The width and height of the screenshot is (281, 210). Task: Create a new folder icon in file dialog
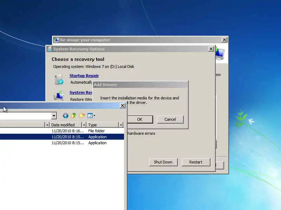point(82,115)
